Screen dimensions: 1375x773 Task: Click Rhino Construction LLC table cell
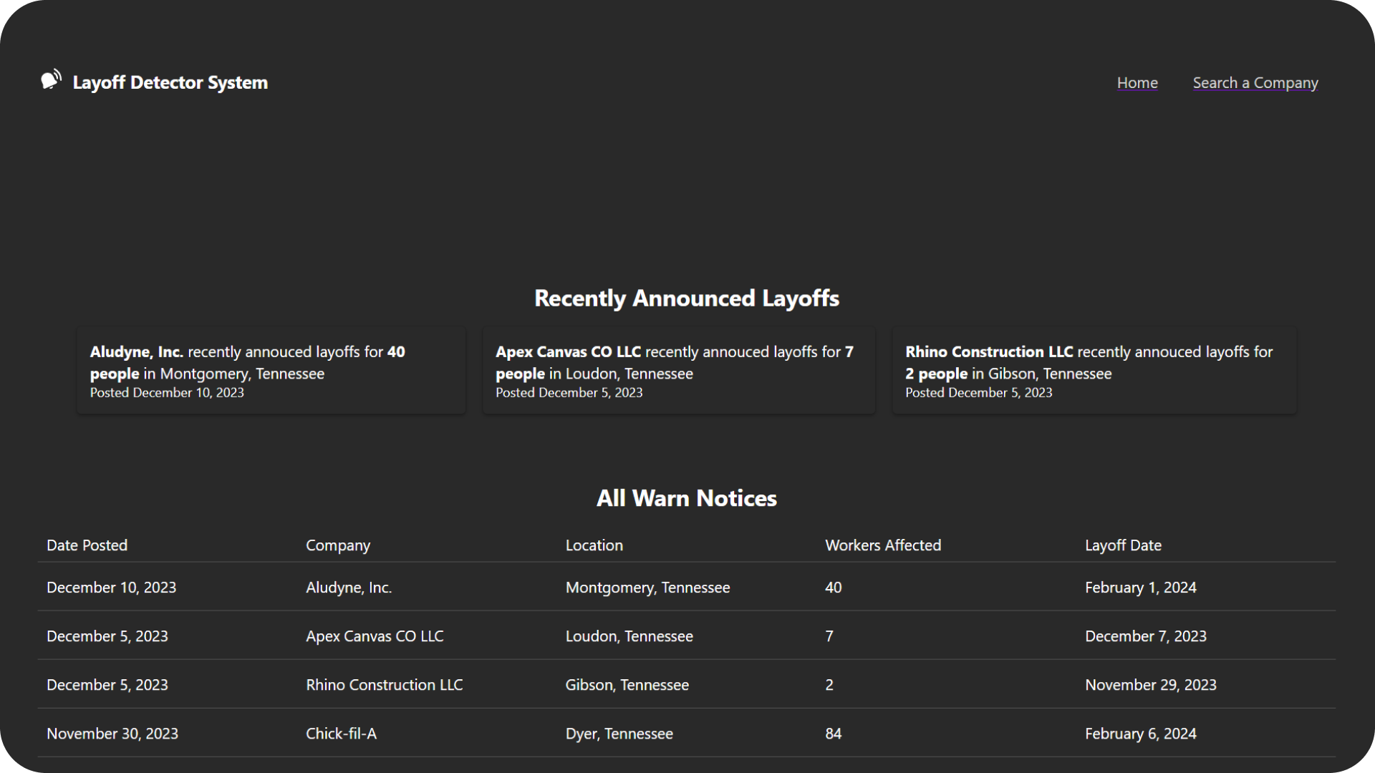[384, 685]
